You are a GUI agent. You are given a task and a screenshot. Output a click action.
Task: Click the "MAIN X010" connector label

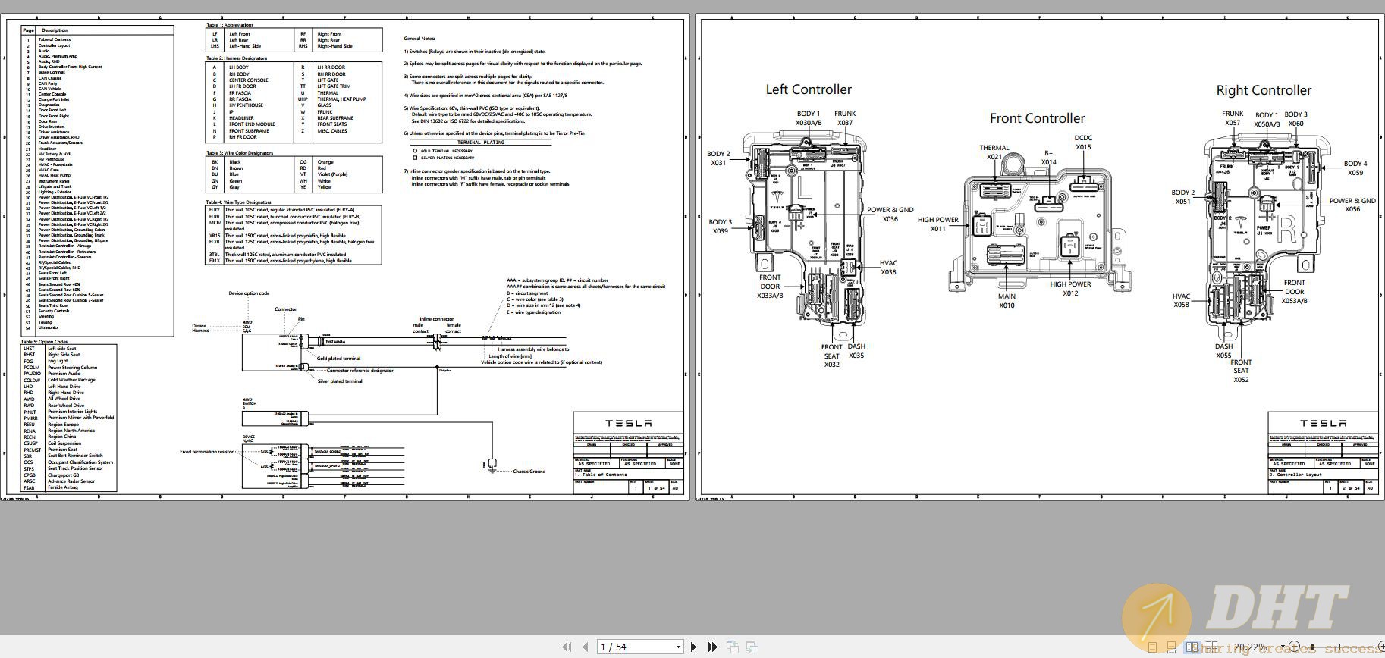(1007, 301)
